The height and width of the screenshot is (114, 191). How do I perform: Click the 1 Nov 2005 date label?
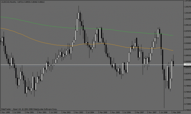pyautogui.click(x=115, y=112)
